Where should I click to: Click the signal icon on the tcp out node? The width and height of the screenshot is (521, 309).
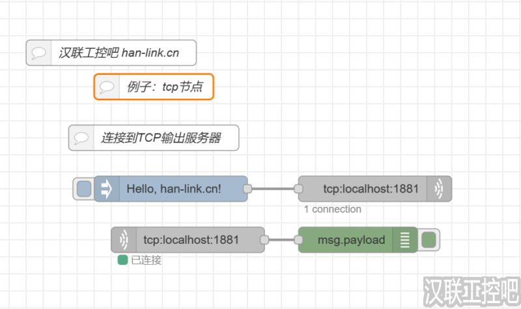click(x=439, y=189)
